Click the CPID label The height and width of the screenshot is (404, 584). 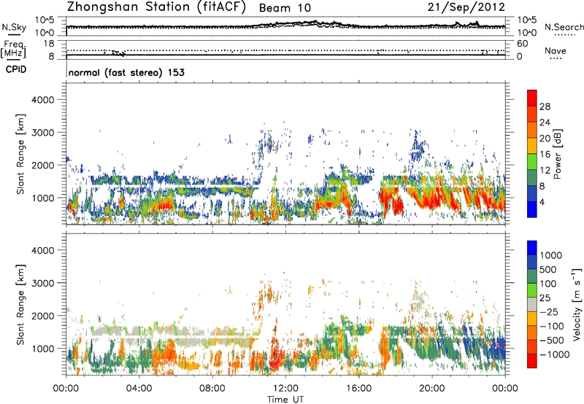point(16,69)
